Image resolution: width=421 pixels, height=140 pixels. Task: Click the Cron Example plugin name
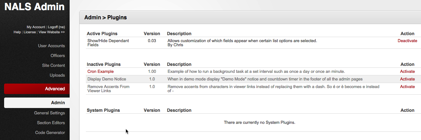[100, 72]
